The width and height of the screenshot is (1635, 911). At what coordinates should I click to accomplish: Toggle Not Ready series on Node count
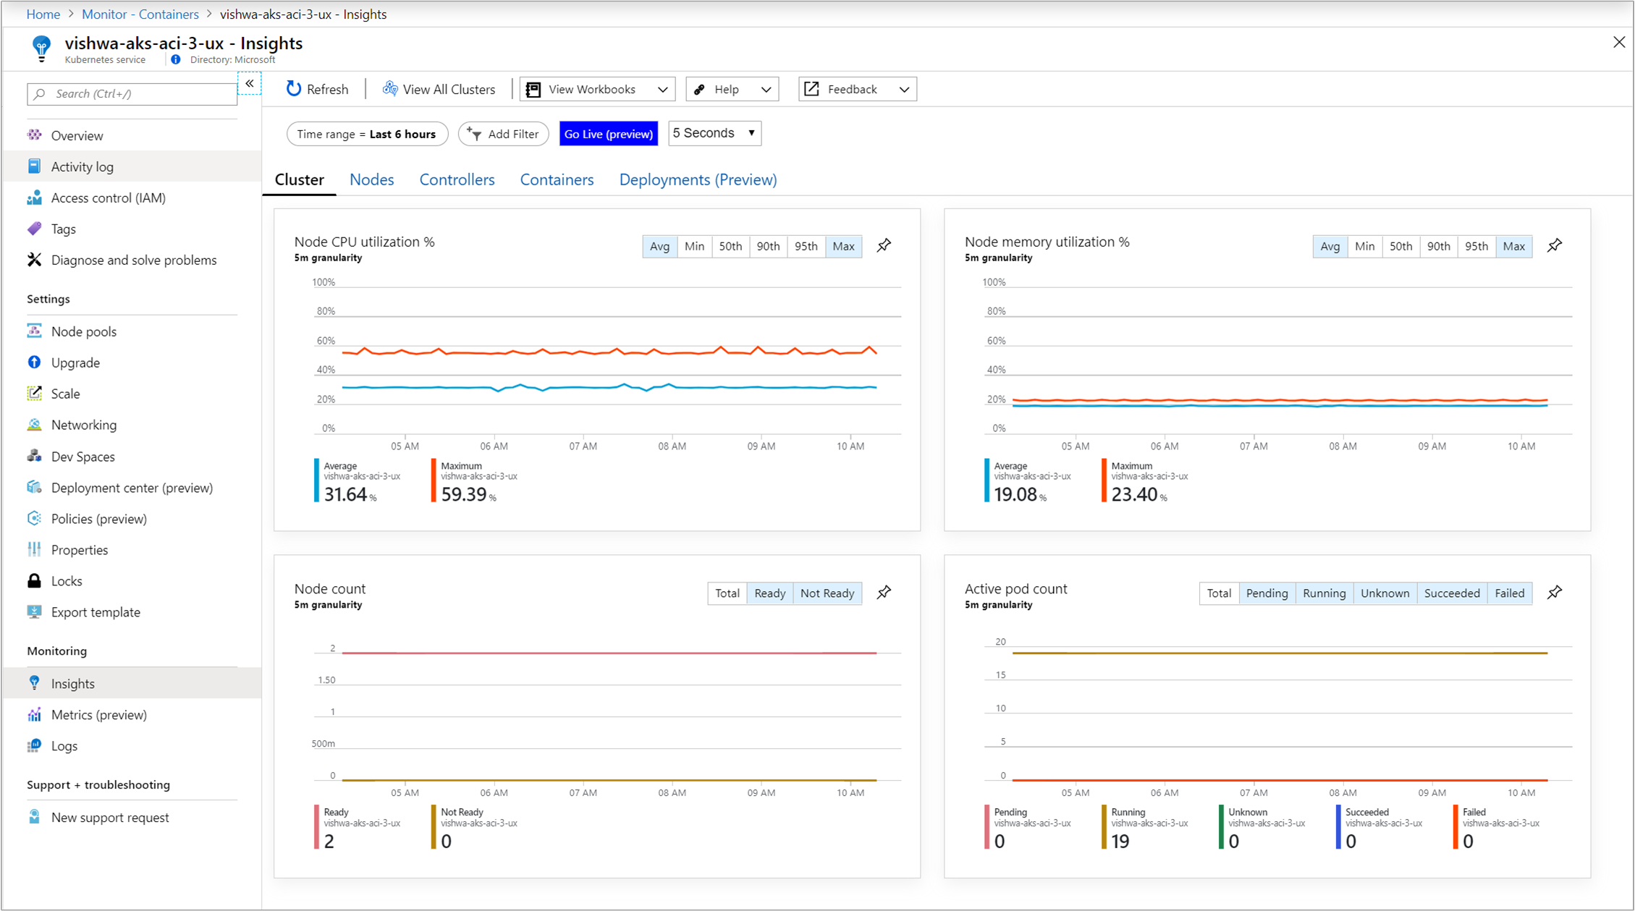pyautogui.click(x=827, y=593)
